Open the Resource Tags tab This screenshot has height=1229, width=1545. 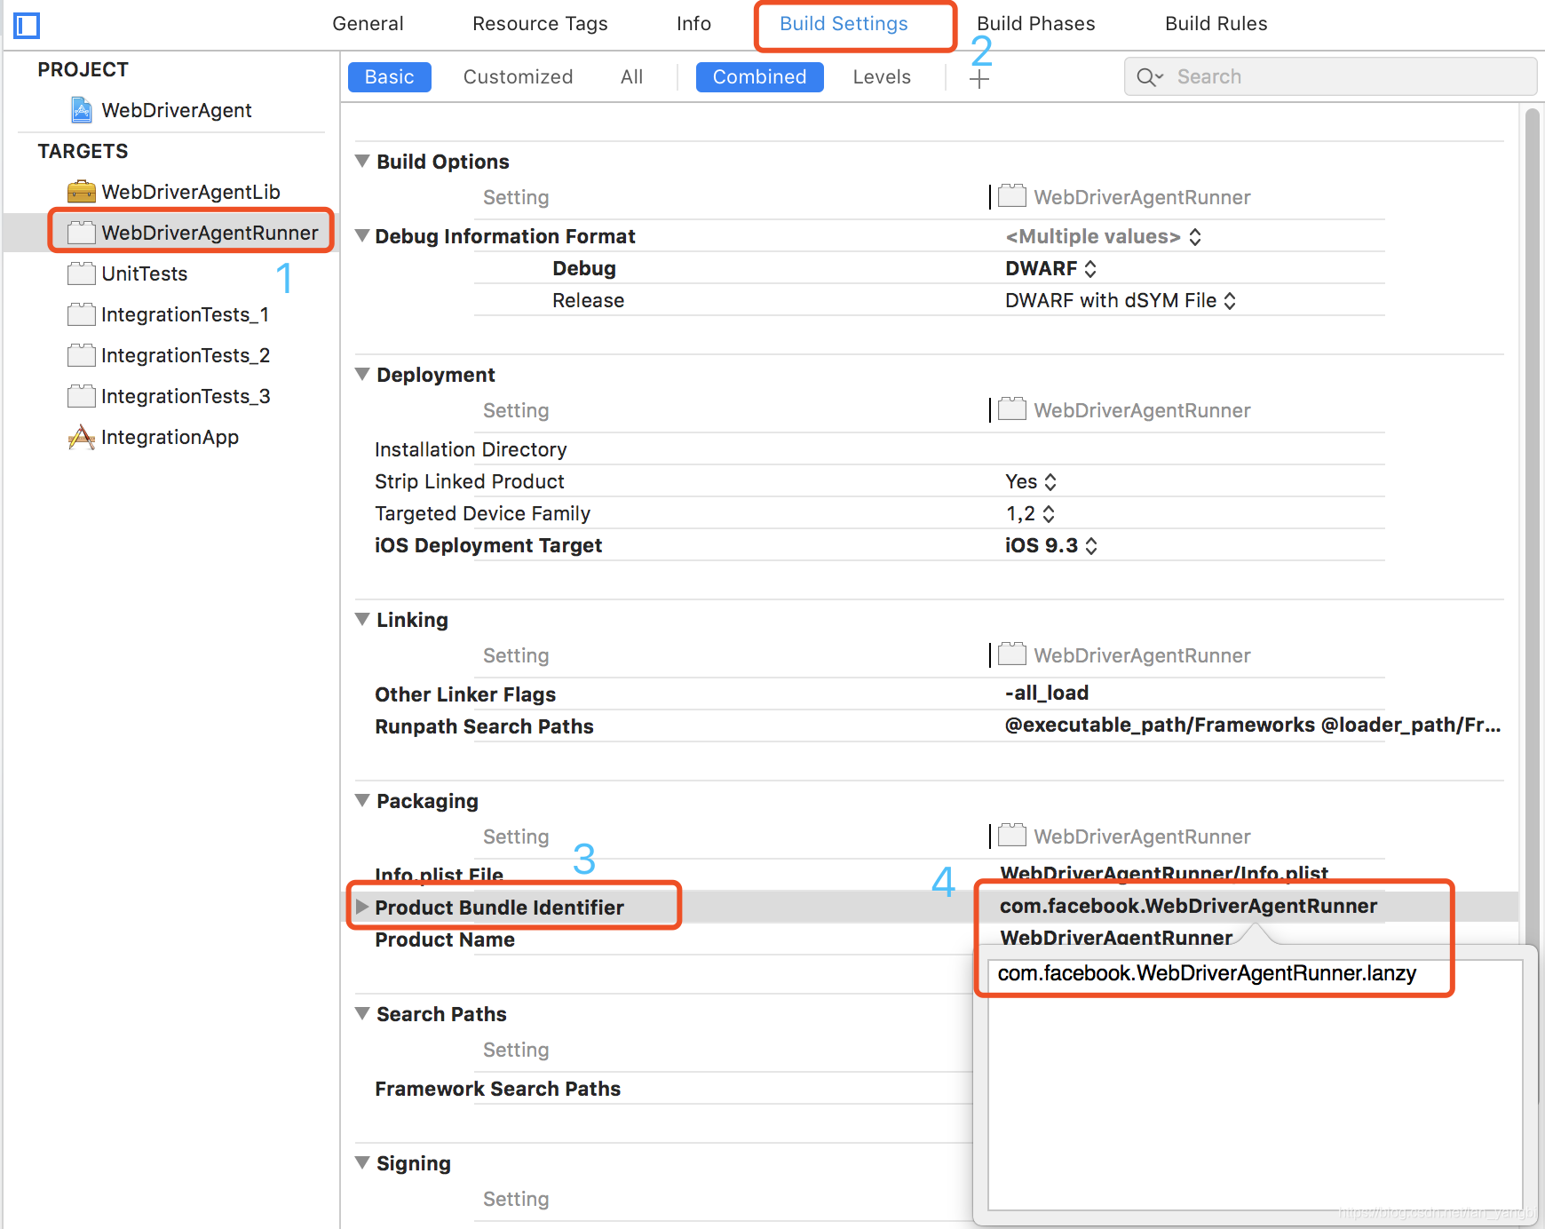[540, 24]
